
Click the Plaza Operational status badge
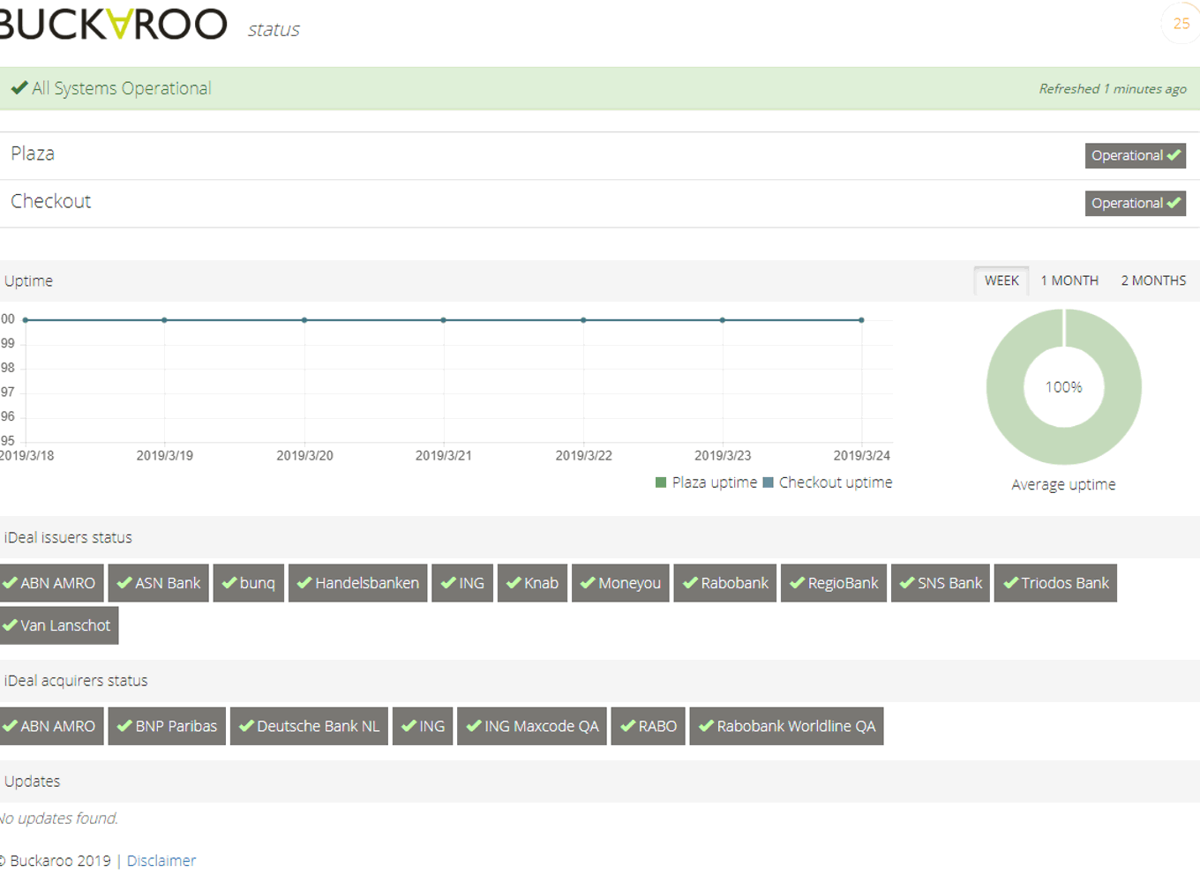click(x=1135, y=155)
